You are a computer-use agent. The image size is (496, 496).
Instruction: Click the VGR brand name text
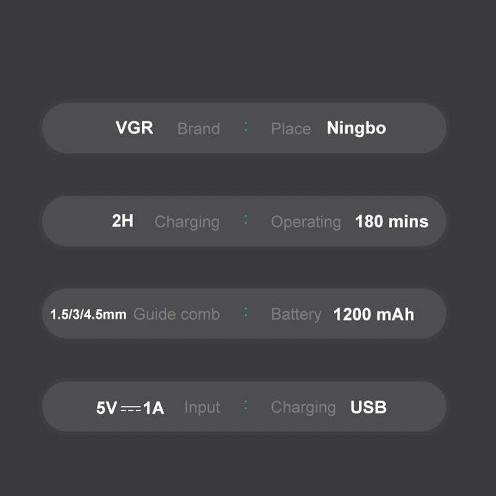[x=134, y=128]
